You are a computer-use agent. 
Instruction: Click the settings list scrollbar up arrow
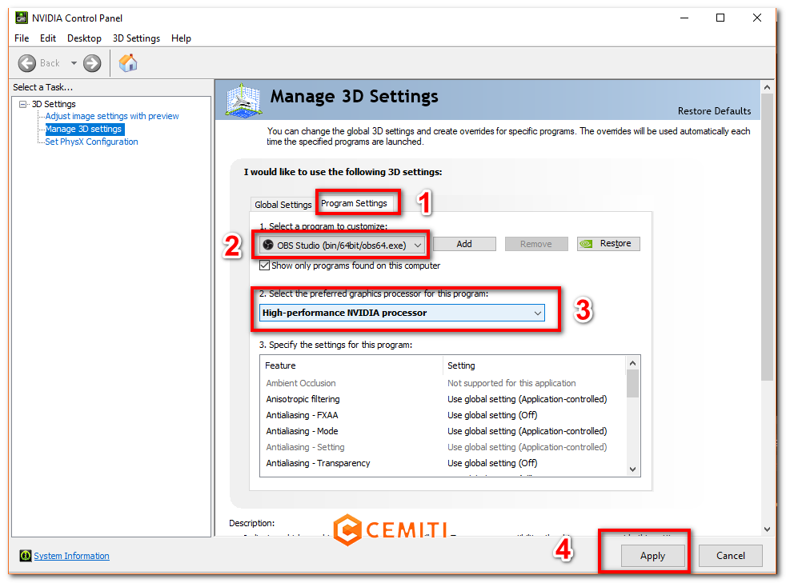(632, 363)
